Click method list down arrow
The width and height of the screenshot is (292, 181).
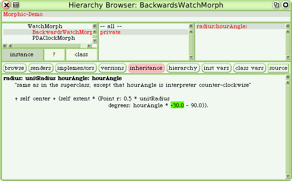[x=288, y=57]
